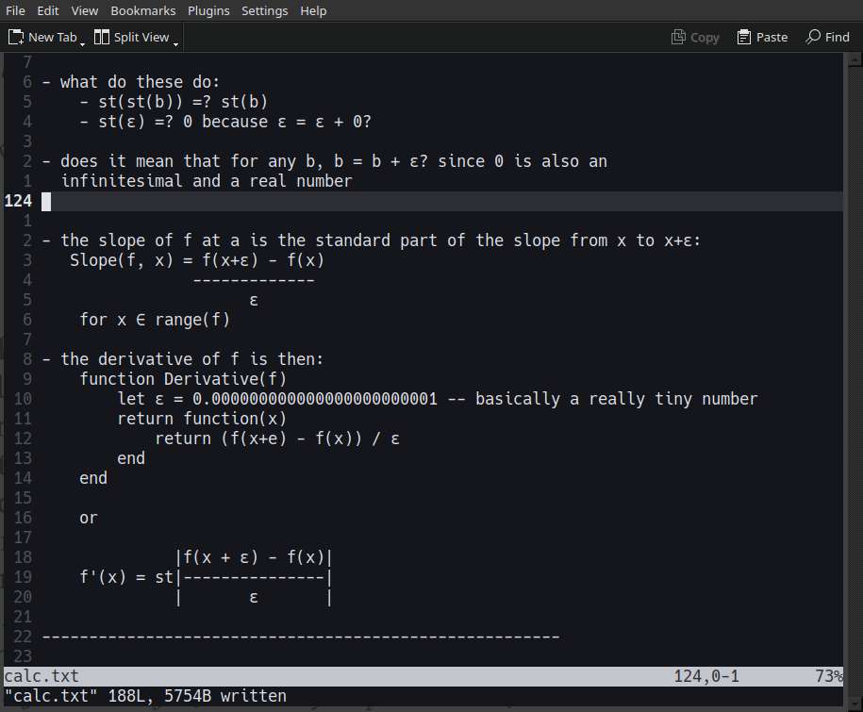Open the Settings menu
863x712 pixels.
tap(265, 10)
